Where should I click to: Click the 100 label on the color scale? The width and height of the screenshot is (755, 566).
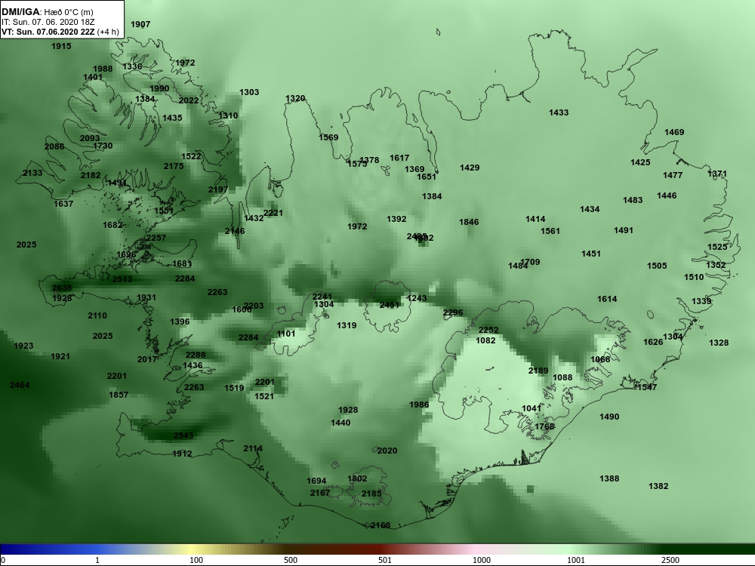click(196, 560)
